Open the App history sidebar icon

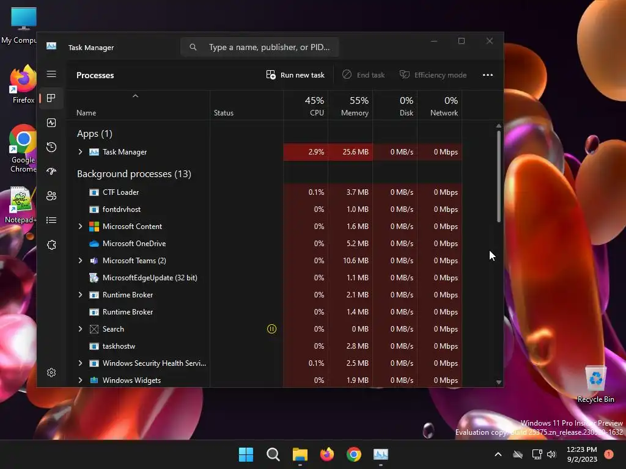point(51,147)
